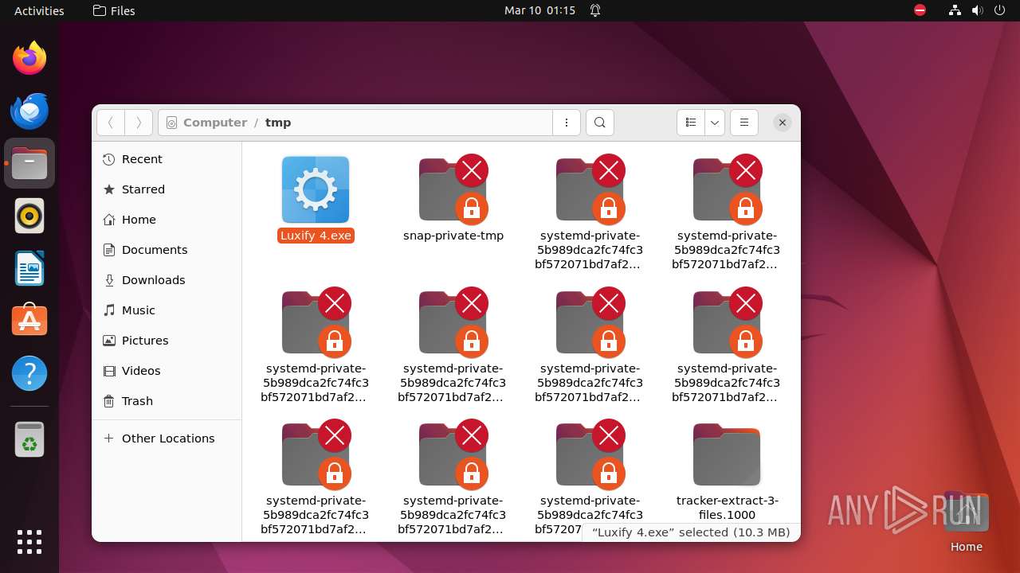Open Recent in the sidebar
The width and height of the screenshot is (1020, 573).
tap(167, 159)
